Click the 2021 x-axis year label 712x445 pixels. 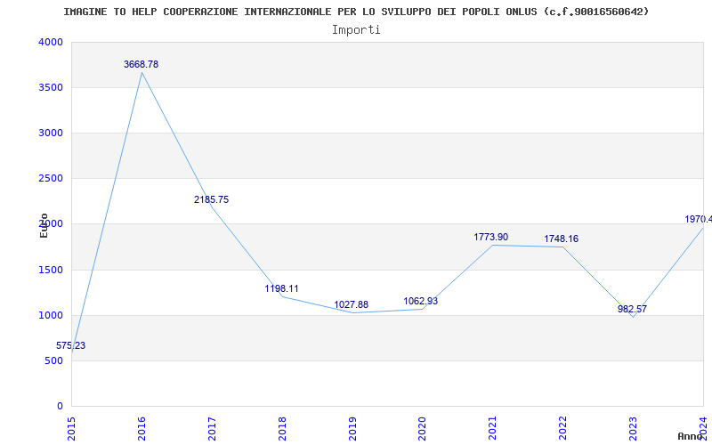click(493, 429)
